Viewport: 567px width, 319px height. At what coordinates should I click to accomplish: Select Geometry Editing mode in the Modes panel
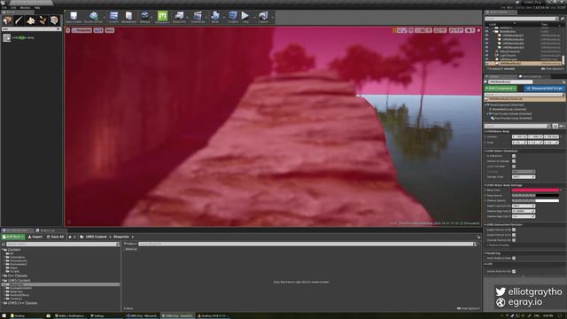tap(54, 20)
